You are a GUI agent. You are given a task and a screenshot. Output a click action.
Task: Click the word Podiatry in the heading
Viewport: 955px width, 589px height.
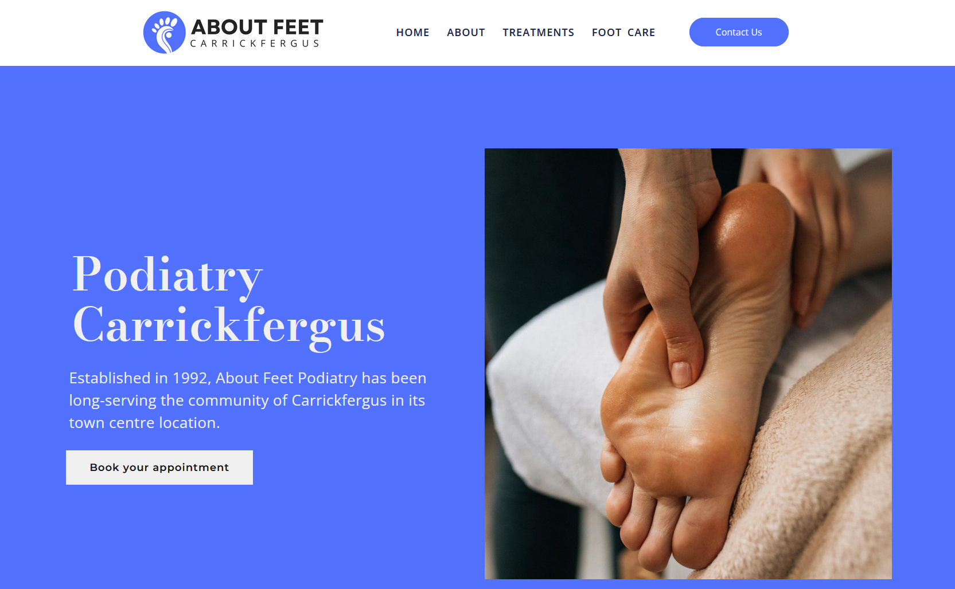(x=167, y=275)
